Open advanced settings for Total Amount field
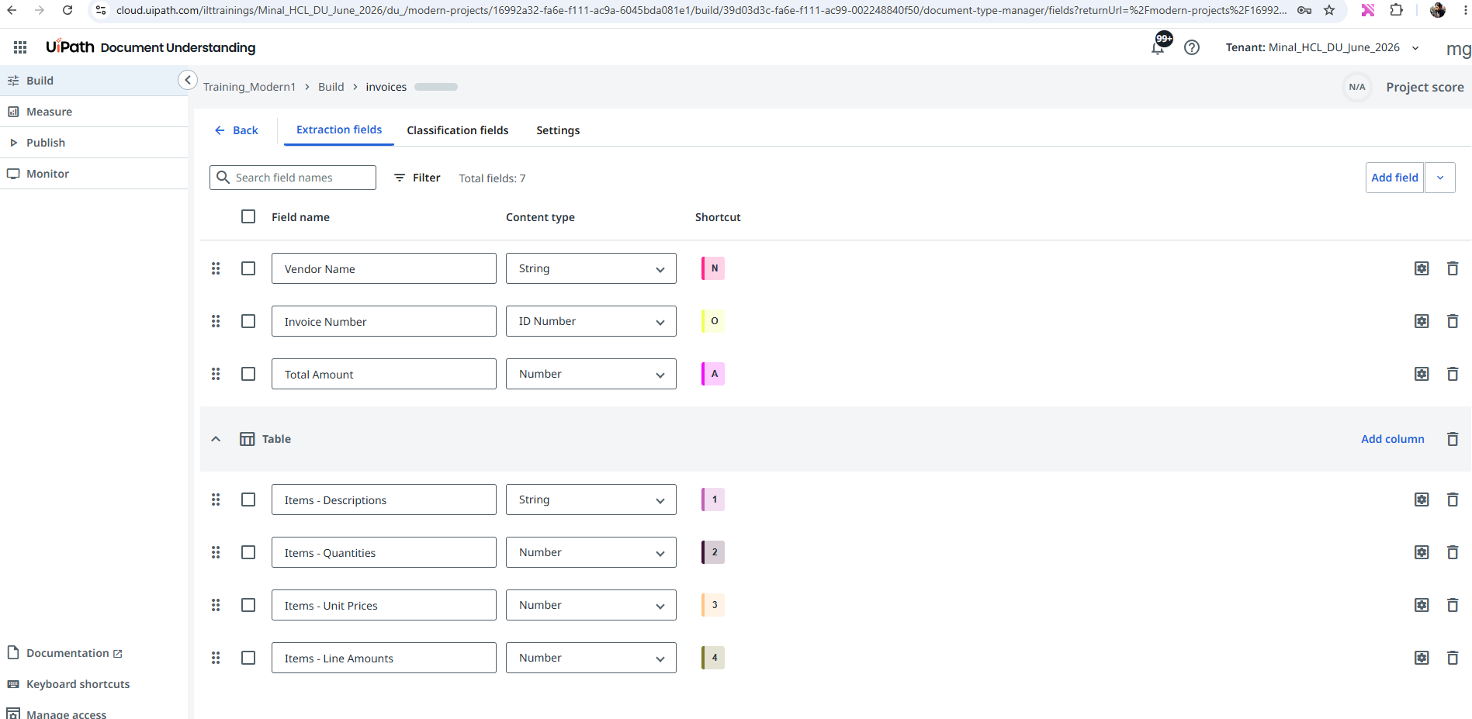This screenshot has height=719, width=1472. coord(1422,374)
